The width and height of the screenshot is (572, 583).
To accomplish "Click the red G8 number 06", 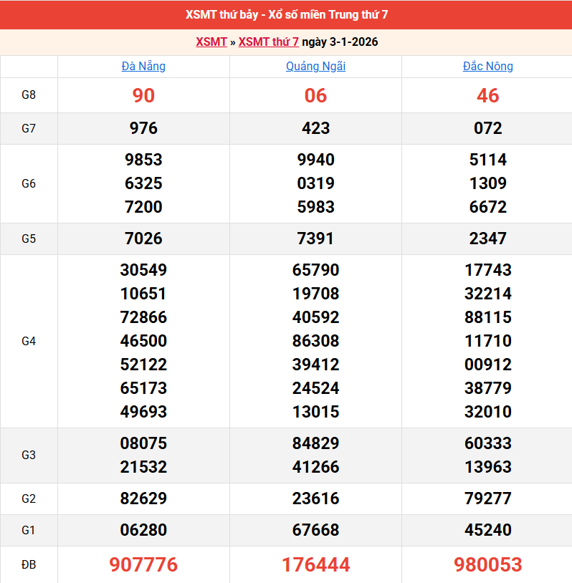I will tap(315, 96).
